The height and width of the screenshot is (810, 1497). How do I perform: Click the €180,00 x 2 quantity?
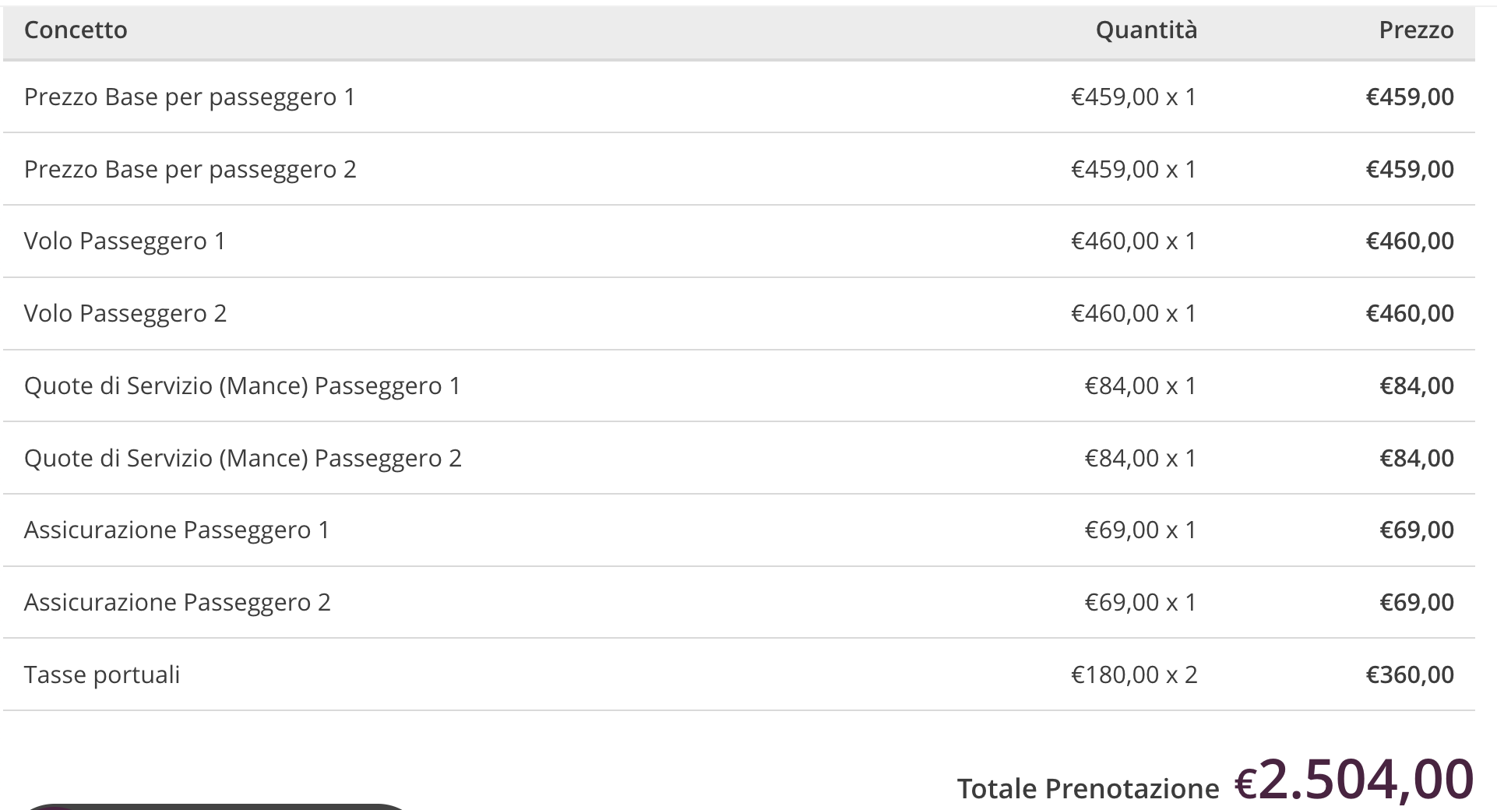[x=1133, y=675]
